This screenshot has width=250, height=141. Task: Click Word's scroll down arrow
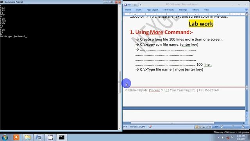247,110
